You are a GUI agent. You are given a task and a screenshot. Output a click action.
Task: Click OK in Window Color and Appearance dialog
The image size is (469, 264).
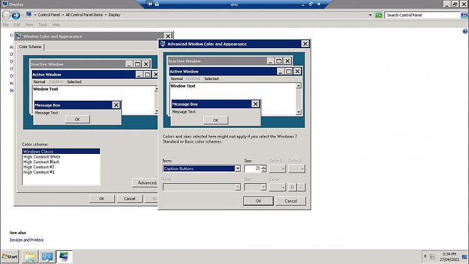coord(102,199)
